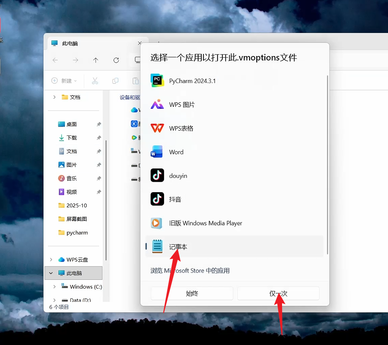The width and height of the screenshot is (388, 345).
Task: Expand the WPS云盘 tree node
Action: (x=51, y=260)
